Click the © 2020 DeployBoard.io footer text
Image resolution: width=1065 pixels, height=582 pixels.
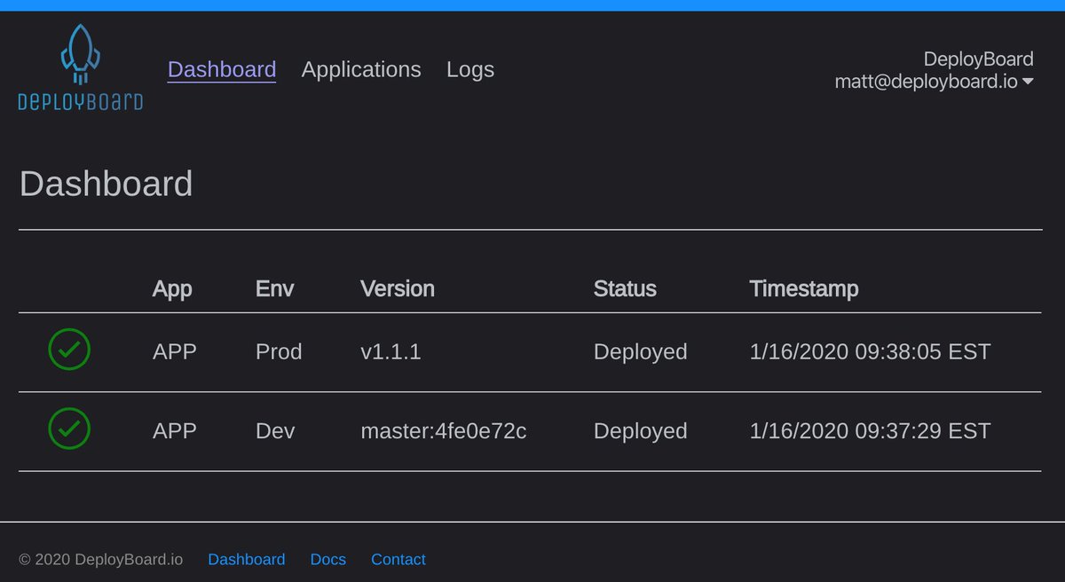[x=101, y=559]
